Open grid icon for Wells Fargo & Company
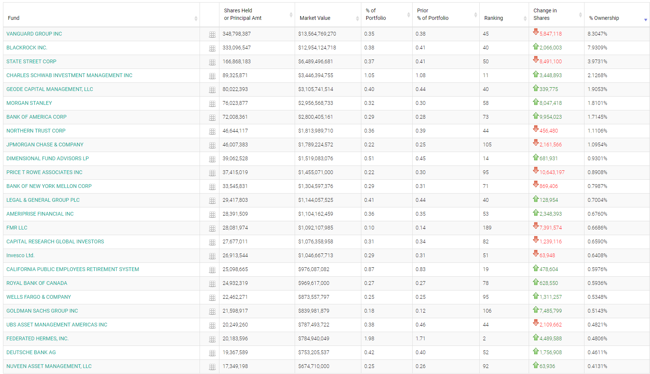This screenshot has height=374, width=650. 212,298
